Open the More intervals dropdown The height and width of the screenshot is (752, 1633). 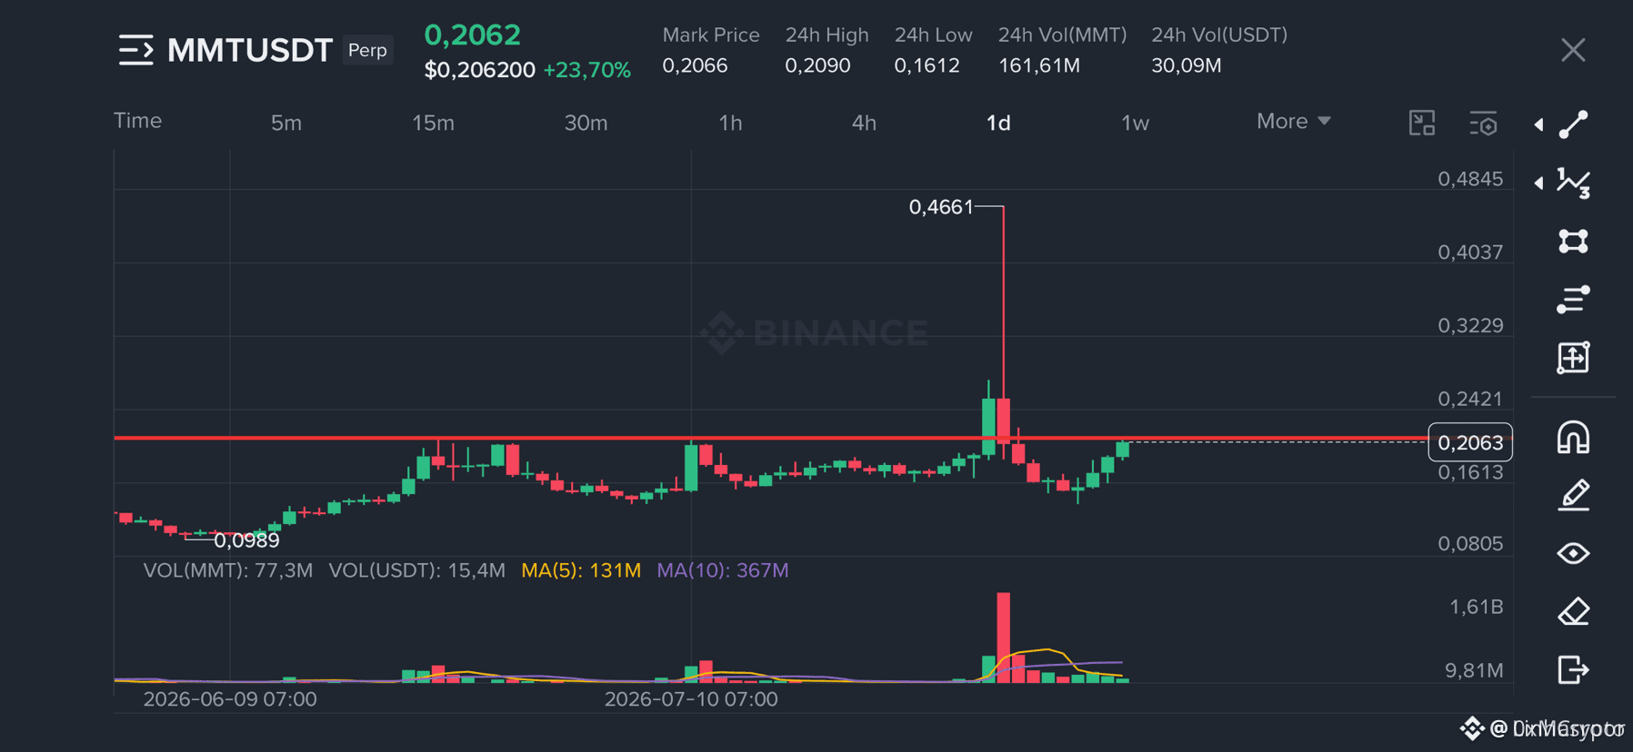pyautogui.click(x=1294, y=122)
